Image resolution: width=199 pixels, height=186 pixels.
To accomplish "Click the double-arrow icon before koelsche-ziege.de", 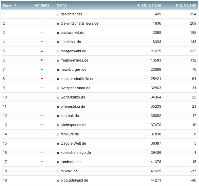I will point(58,153).
